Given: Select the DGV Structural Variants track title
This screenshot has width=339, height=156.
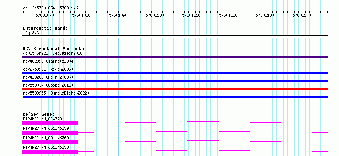Looking at the screenshot, I should [53, 49].
